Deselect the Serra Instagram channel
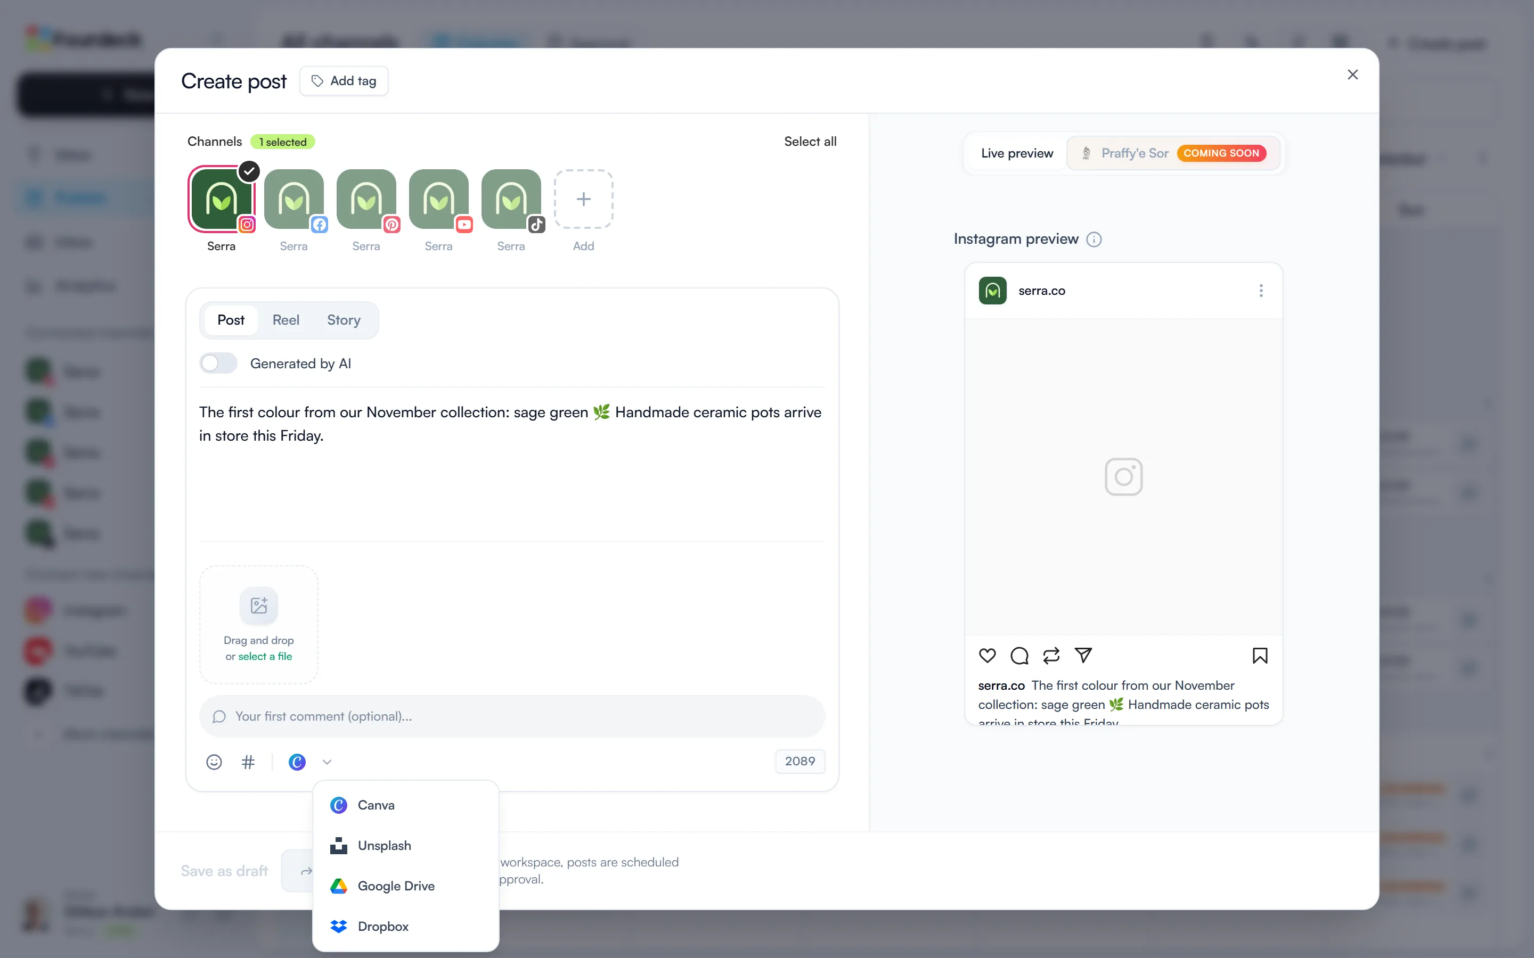The width and height of the screenshot is (1534, 958). tap(221, 199)
